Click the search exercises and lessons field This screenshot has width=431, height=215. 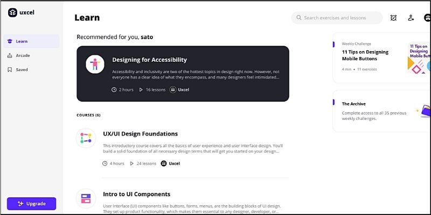(x=339, y=18)
